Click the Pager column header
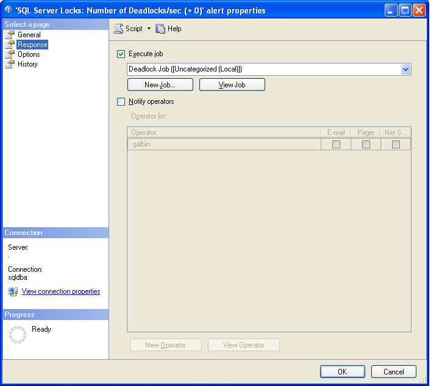Screen dimensions: 439x386 [366, 133]
